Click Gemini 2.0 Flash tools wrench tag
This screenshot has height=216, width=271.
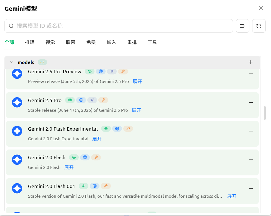tap(96, 157)
